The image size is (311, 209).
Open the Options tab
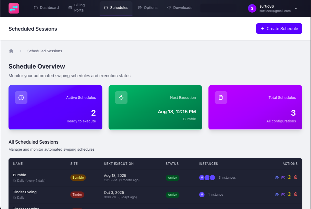148,8
